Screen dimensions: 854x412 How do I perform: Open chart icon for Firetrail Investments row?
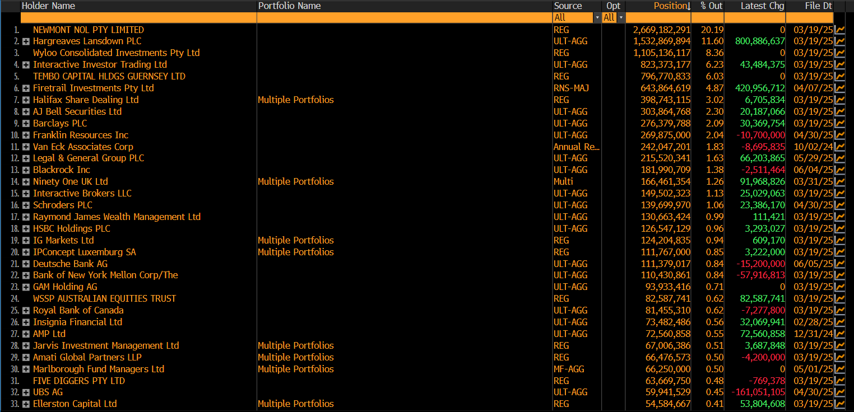point(839,88)
